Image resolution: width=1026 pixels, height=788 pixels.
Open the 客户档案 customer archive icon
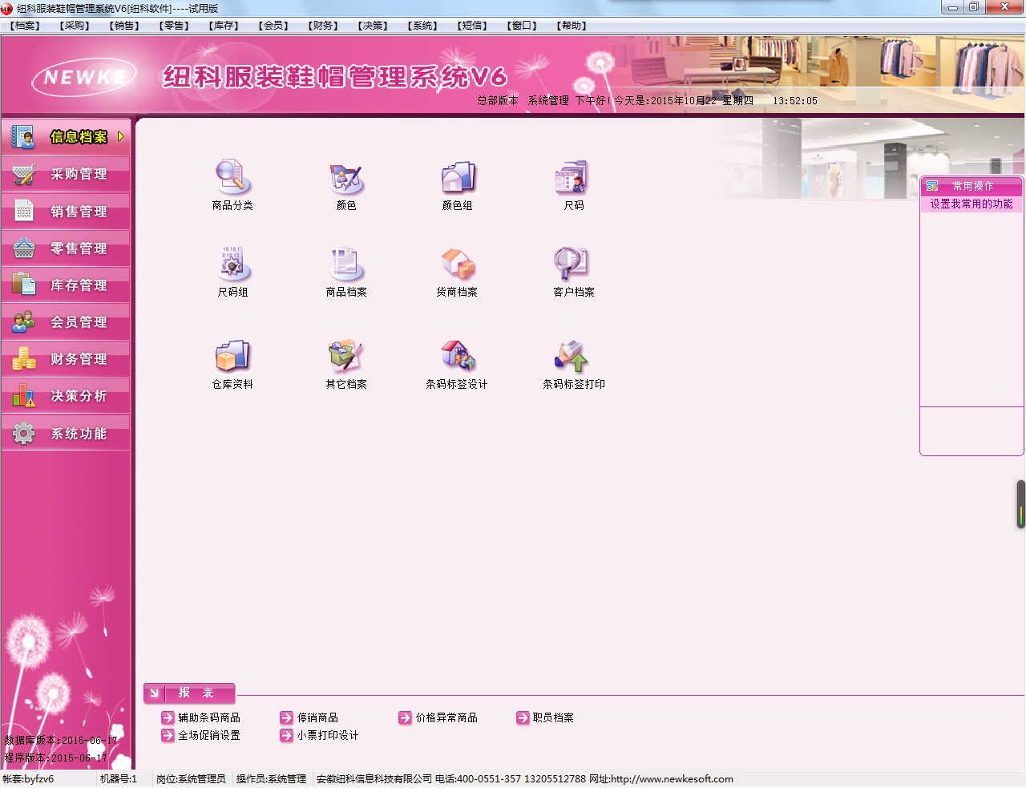point(573,265)
